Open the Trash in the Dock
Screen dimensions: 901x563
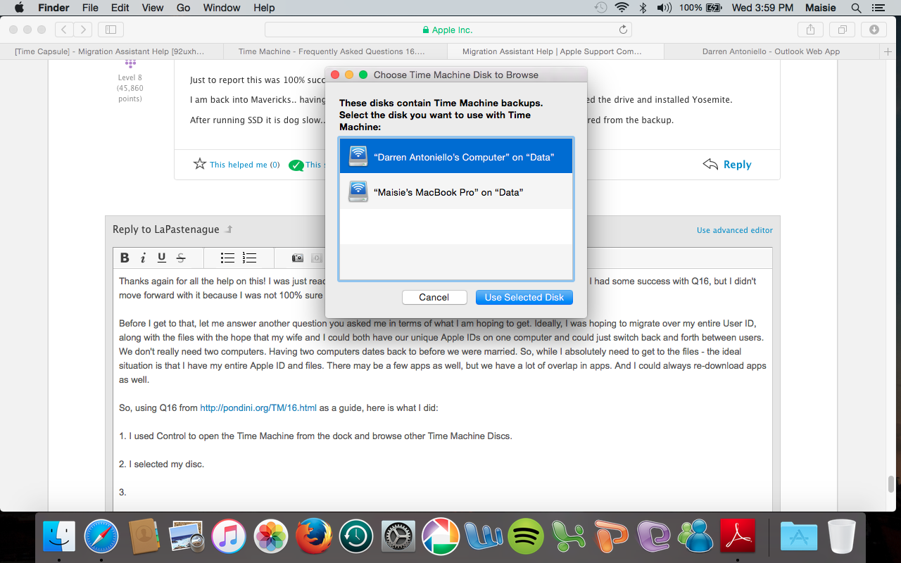[x=841, y=537]
